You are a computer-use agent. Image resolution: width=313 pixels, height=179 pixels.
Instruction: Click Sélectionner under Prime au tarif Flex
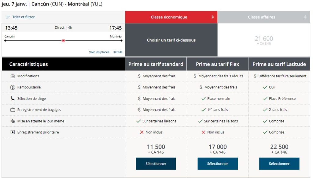pyautogui.click(x=217, y=163)
